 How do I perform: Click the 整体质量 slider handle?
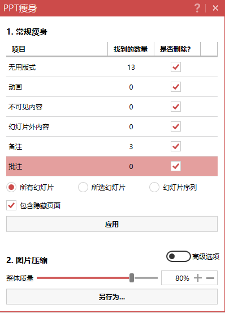click(132, 278)
